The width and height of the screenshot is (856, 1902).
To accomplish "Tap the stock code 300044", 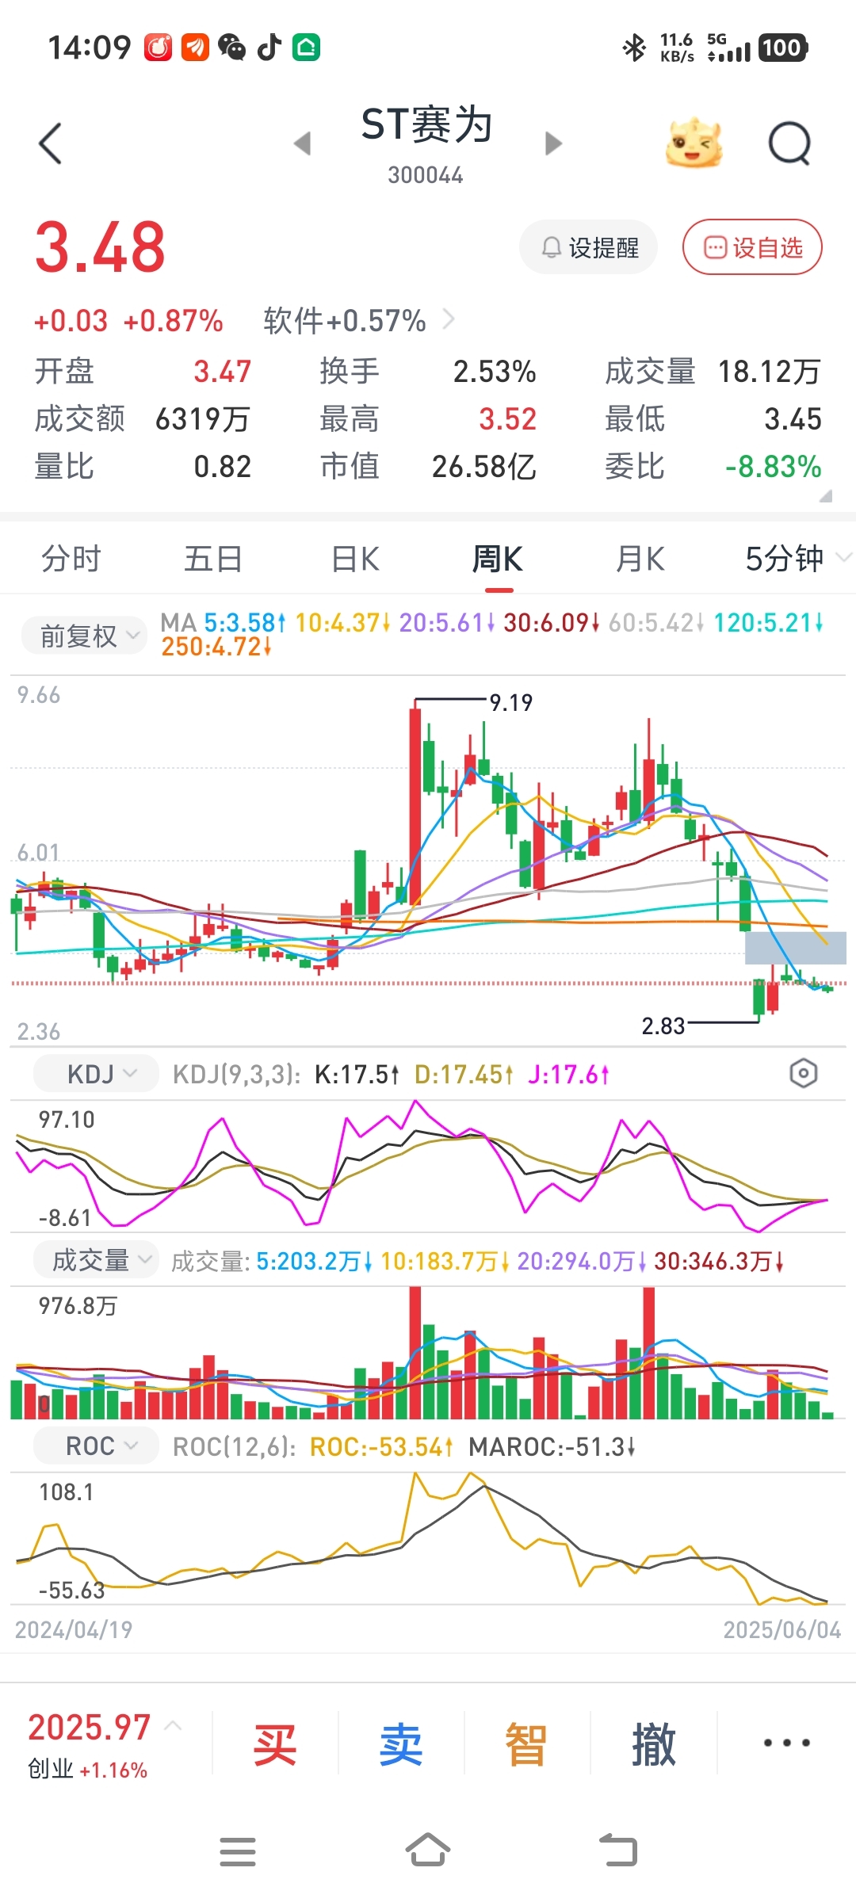I will [x=426, y=175].
